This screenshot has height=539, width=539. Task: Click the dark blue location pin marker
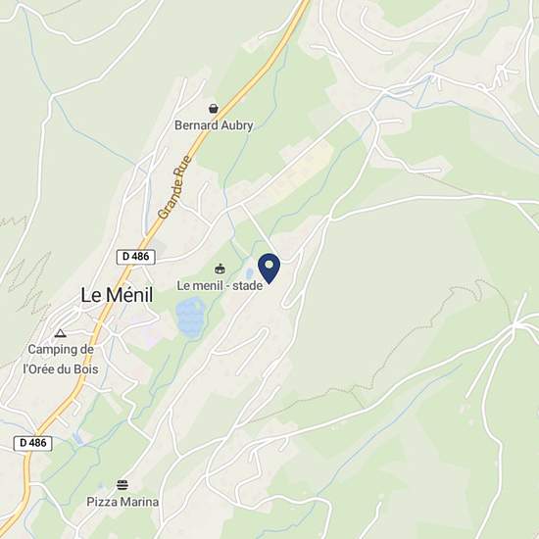[269, 269]
